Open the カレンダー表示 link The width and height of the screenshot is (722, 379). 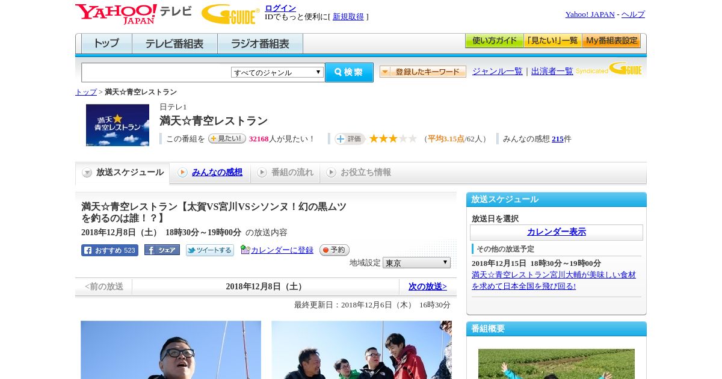point(557,232)
